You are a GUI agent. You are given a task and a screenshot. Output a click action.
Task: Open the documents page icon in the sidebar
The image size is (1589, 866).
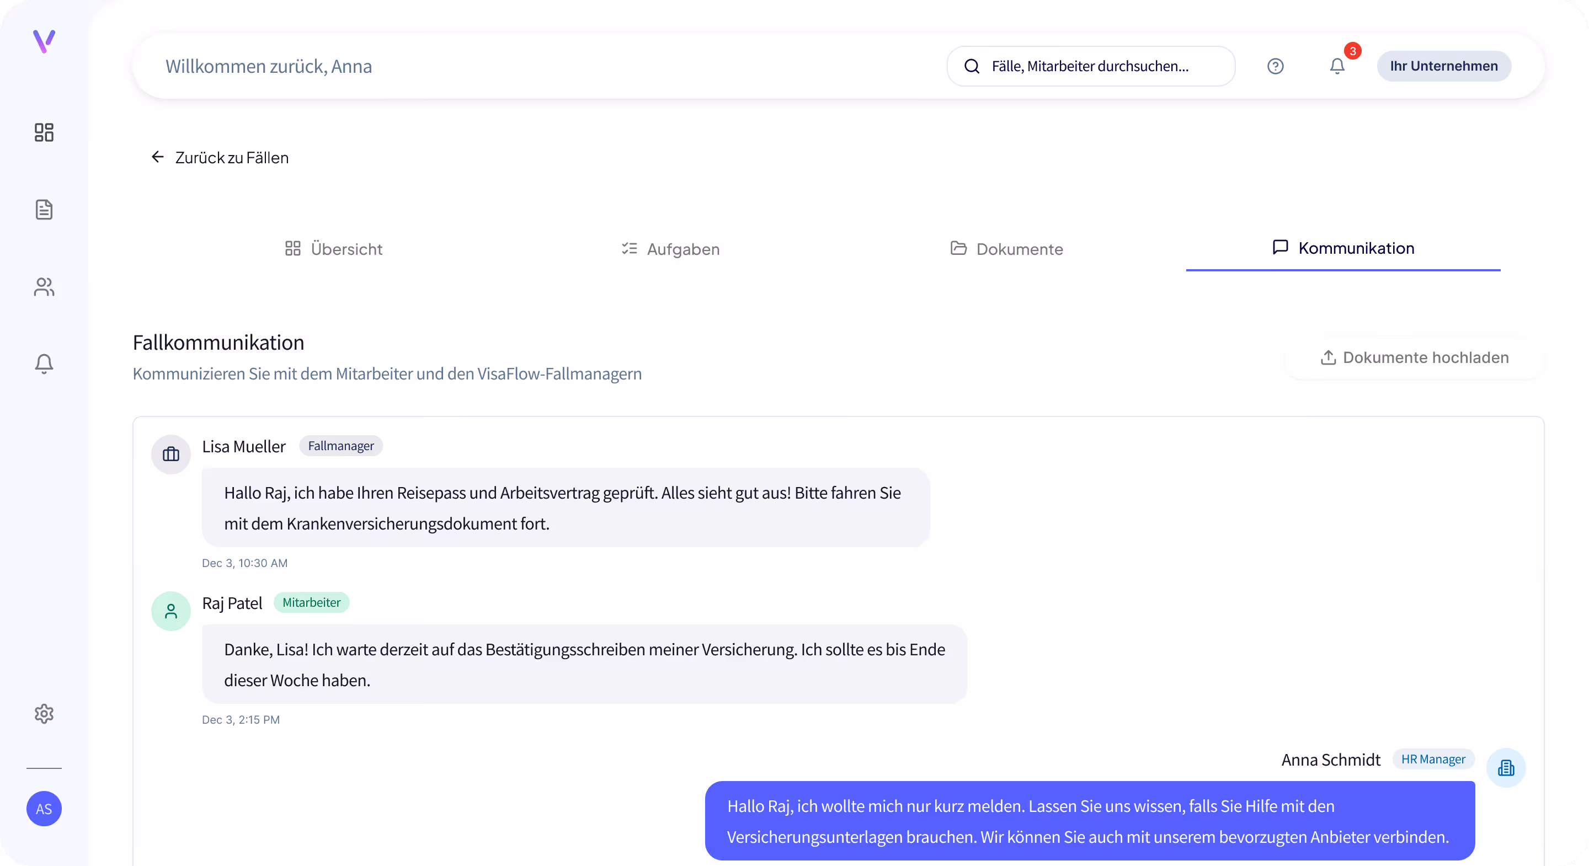click(43, 210)
